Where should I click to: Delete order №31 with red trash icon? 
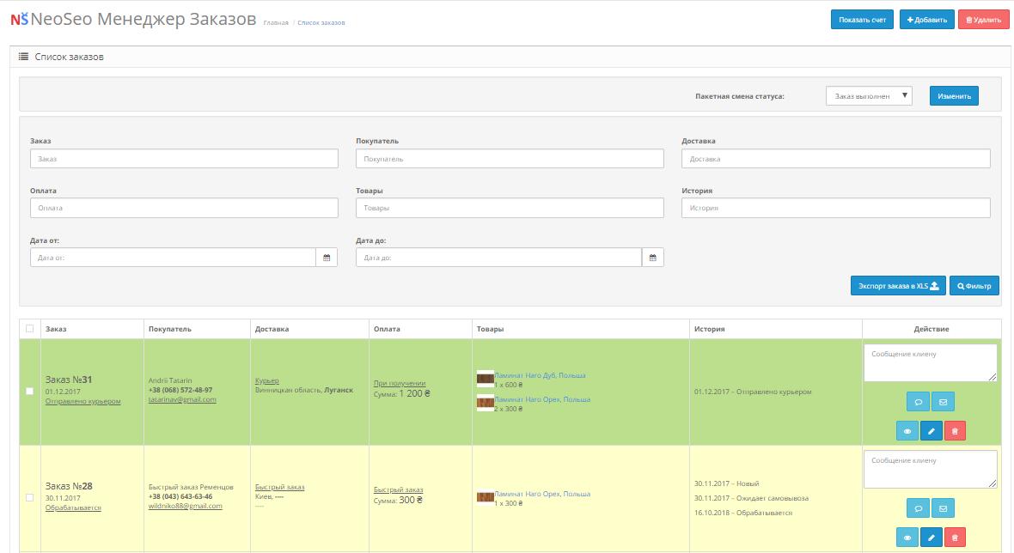coord(955,431)
